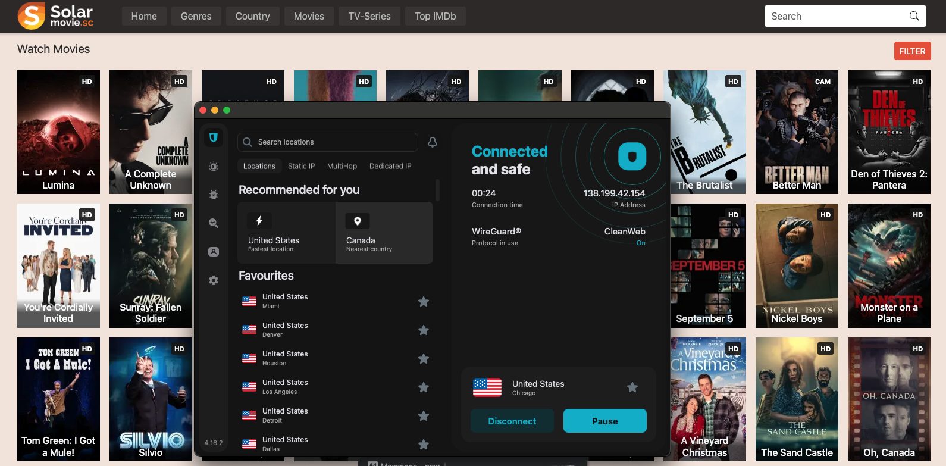946x466 pixels.
Task: Open the You're Cordially Invited poster
Action: (x=58, y=266)
